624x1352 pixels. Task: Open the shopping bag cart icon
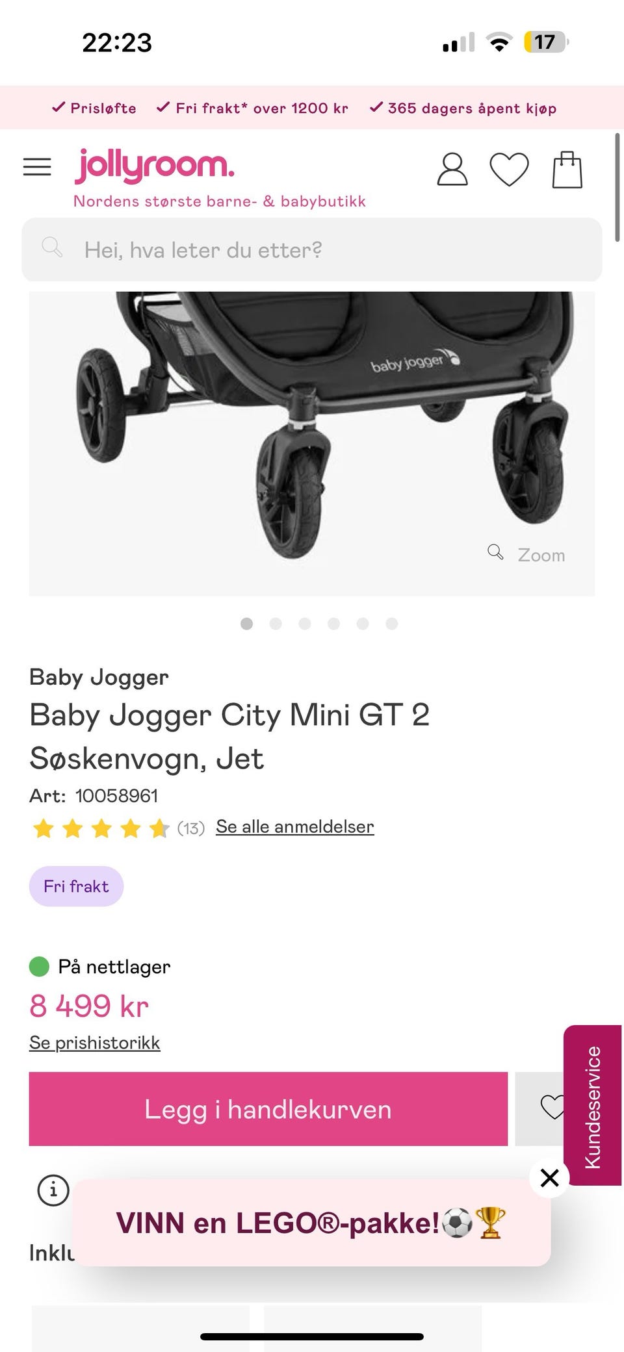pyautogui.click(x=567, y=170)
